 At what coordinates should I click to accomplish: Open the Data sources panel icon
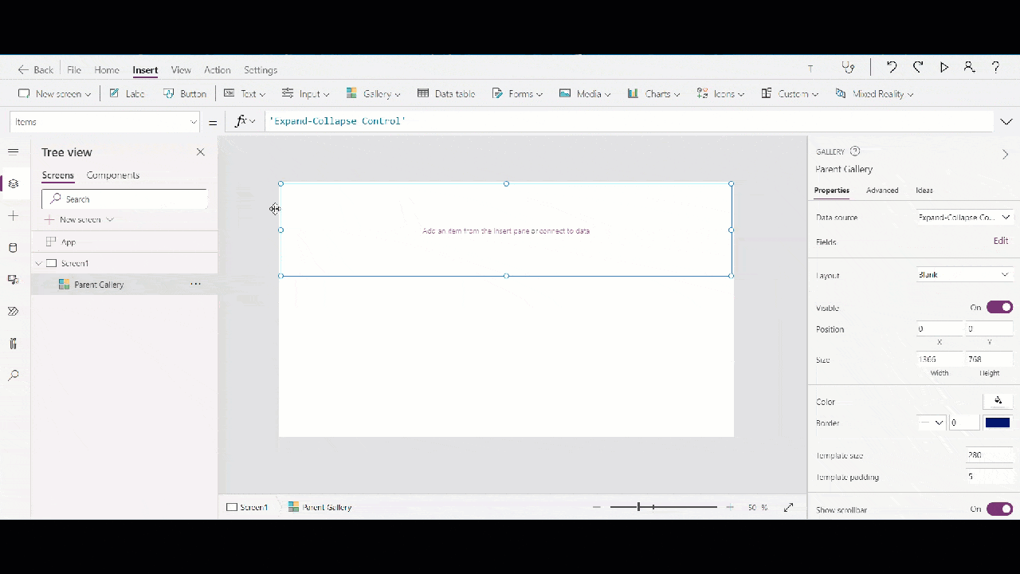point(13,247)
